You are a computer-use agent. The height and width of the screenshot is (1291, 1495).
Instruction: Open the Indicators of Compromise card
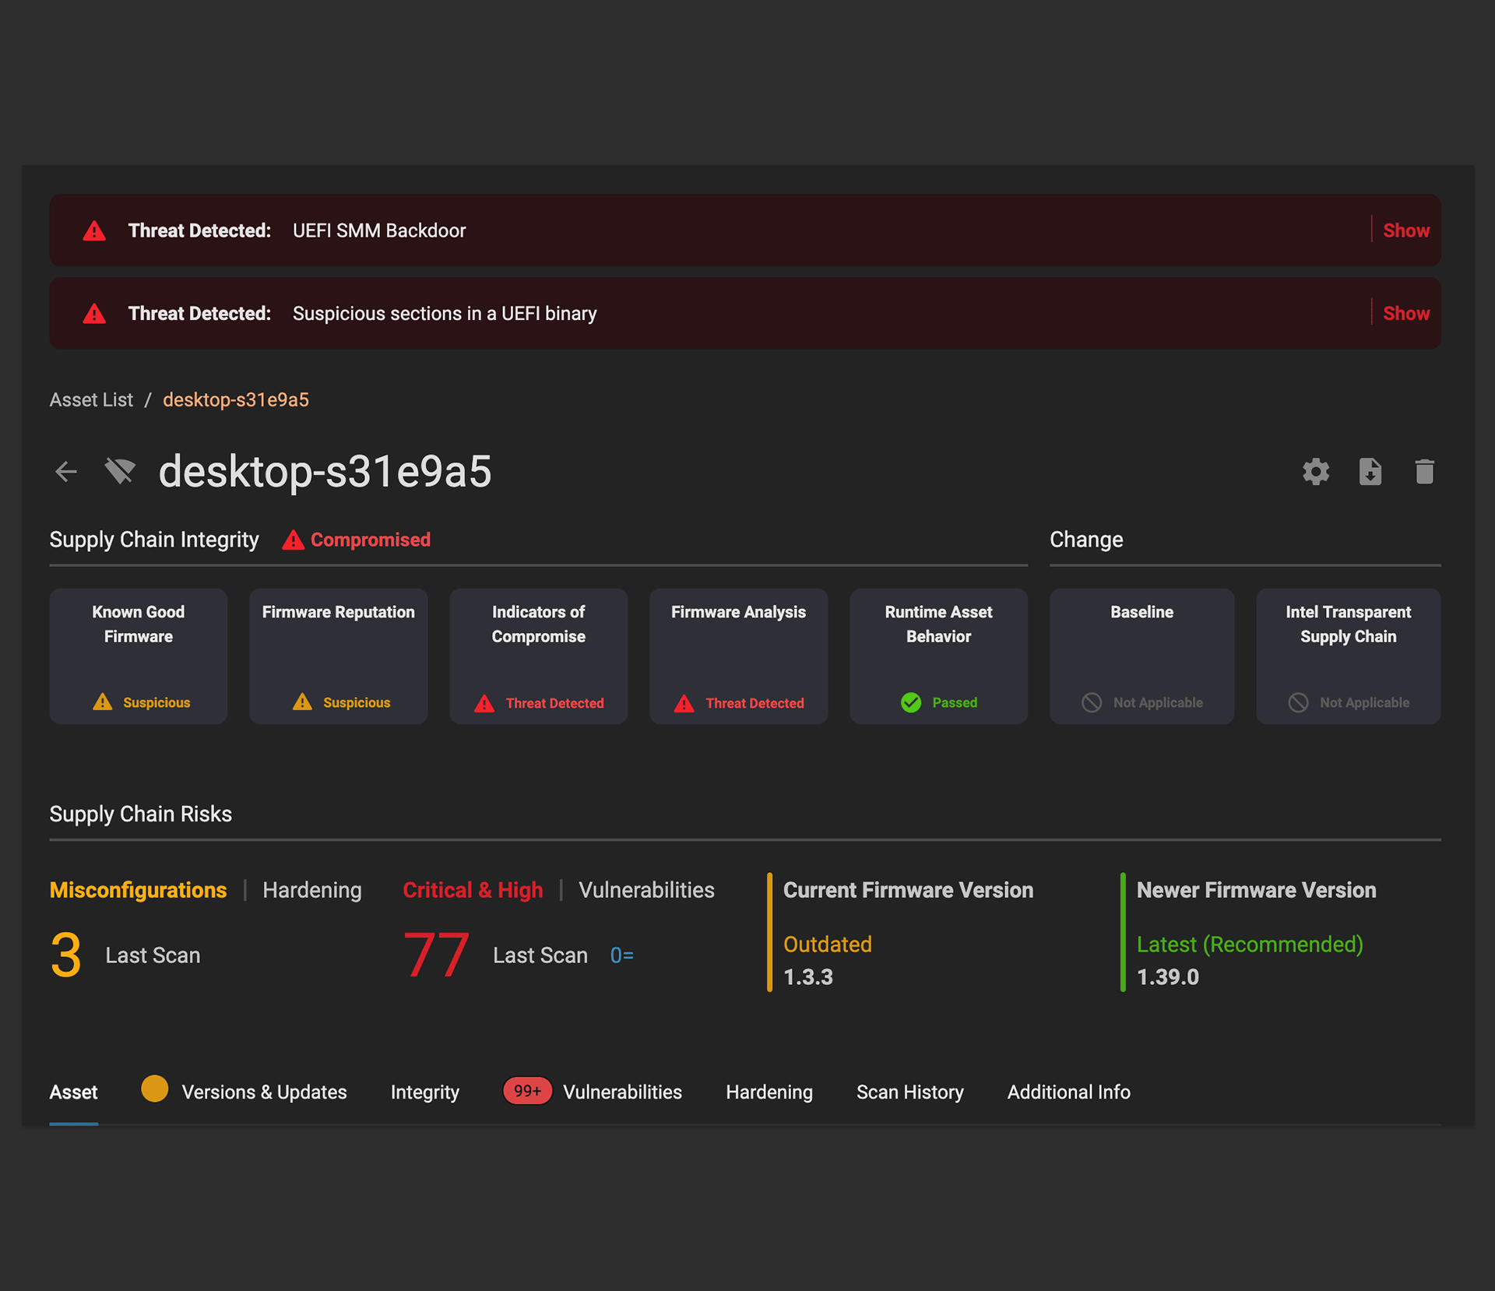(x=538, y=656)
